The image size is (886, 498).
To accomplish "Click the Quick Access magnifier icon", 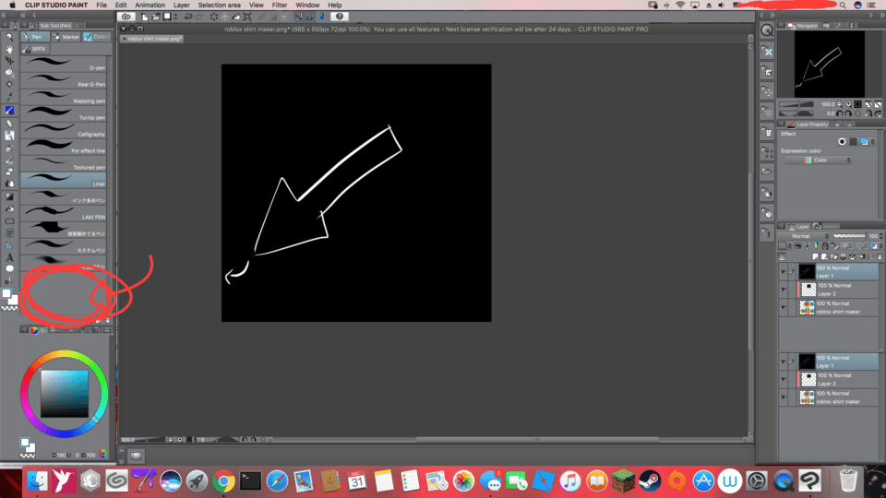I will click(x=766, y=30).
